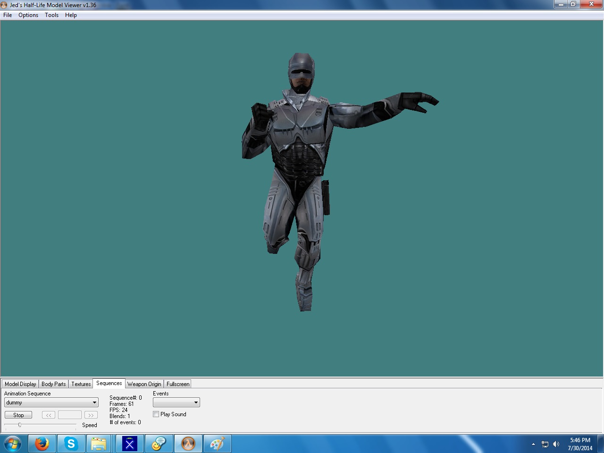The image size is (604, 453).
Task: Select the Sequences tab
Action: tap(109, 383)
